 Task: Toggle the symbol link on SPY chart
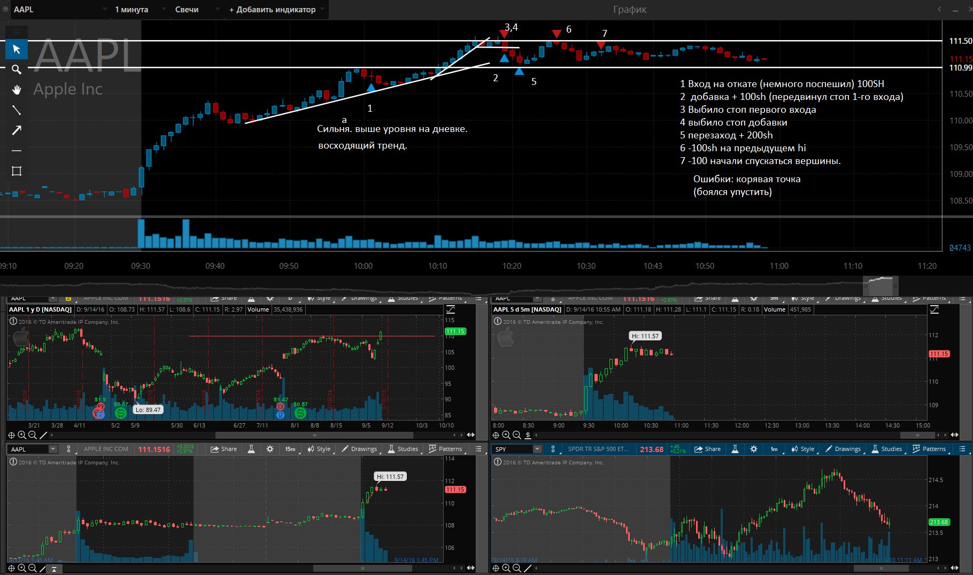pos(553,449)
